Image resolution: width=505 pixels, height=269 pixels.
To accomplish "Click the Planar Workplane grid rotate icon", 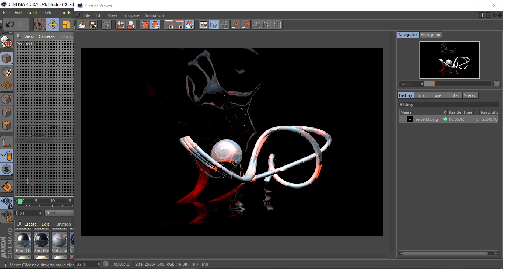I will click(6, 216).
